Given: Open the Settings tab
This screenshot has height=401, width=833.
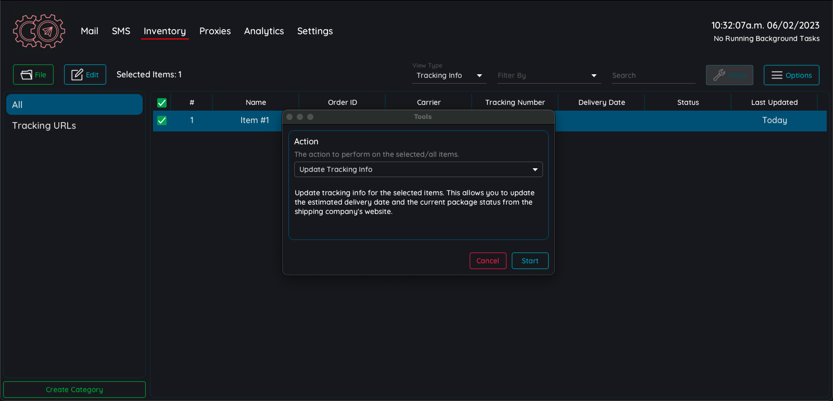Looking at the screenshot, I should coord(315,31).
